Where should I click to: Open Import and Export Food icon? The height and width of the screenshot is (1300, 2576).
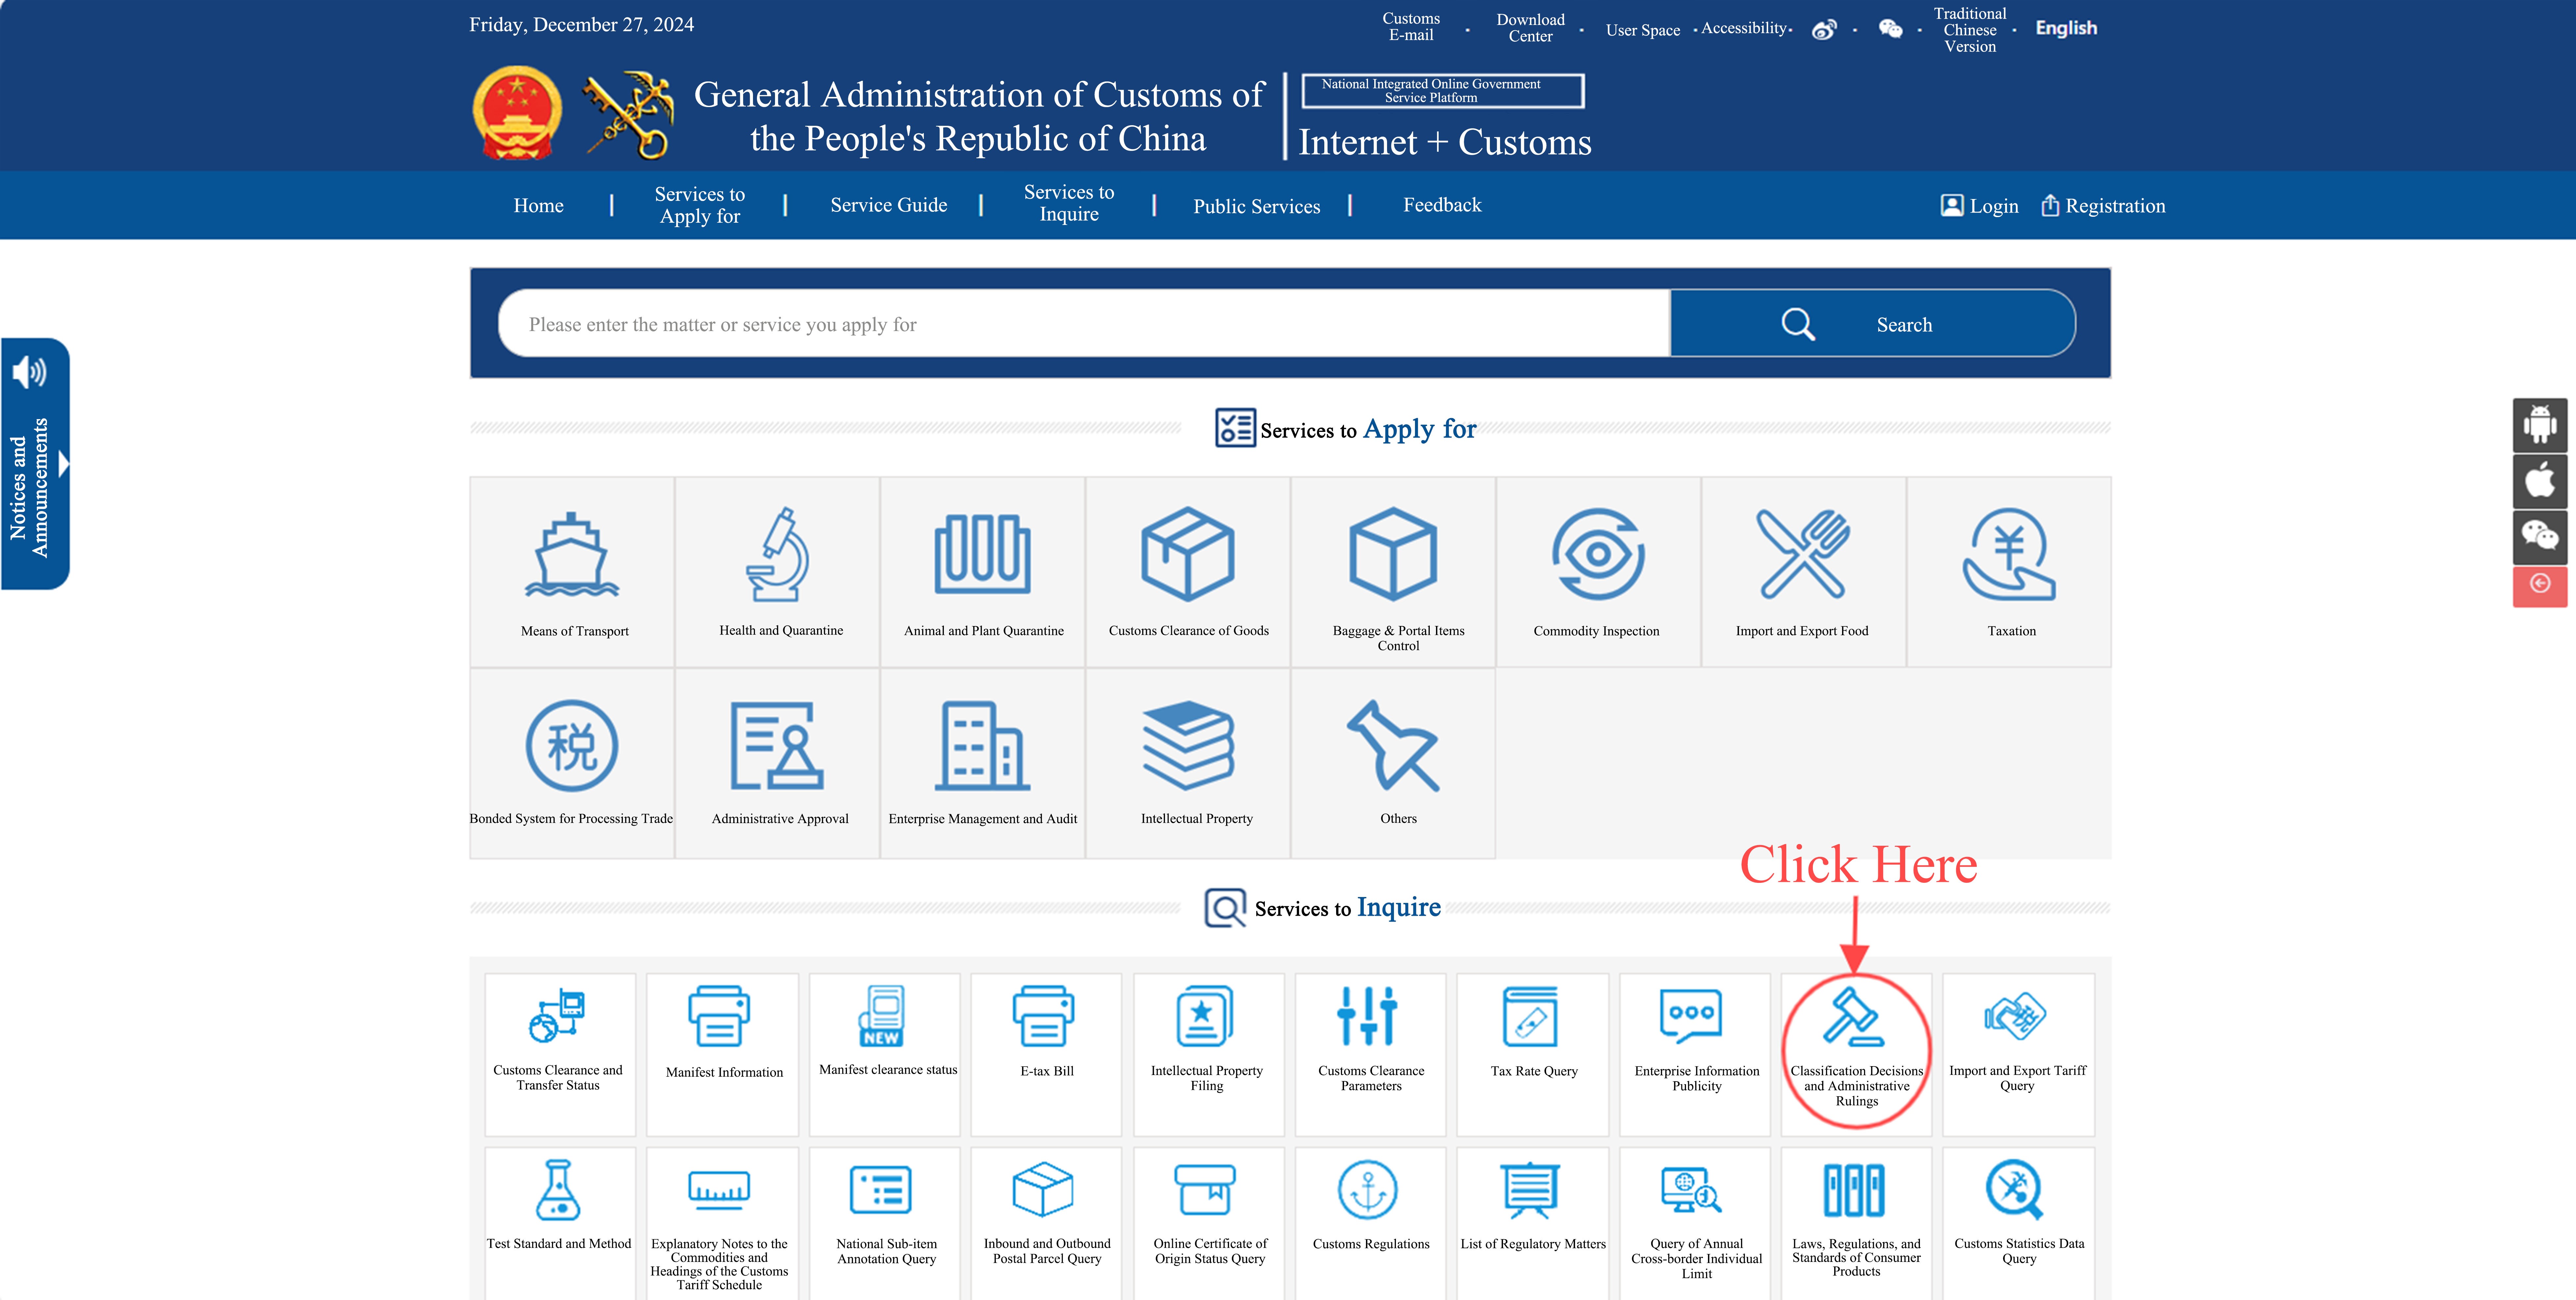pyautogui.click(x=1803, y=554)
